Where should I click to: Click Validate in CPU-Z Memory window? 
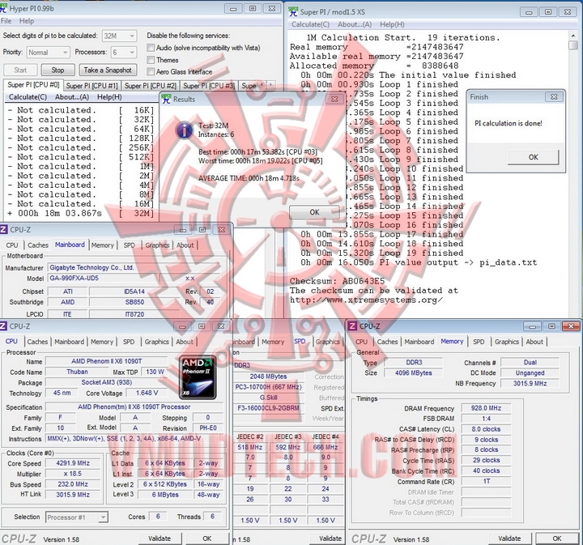(509, 539)
